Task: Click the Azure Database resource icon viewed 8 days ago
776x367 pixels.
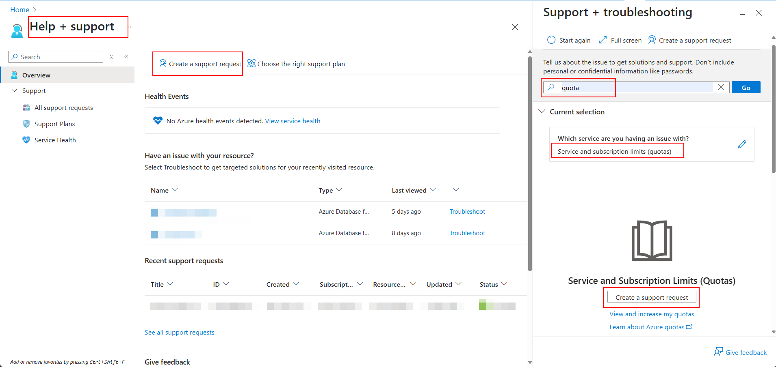Action: point(154,235)
